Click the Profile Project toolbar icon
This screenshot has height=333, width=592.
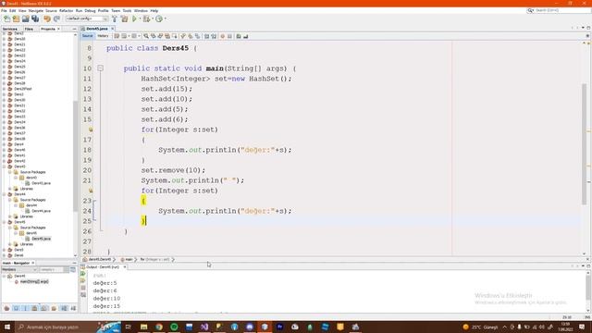(159, 18)
